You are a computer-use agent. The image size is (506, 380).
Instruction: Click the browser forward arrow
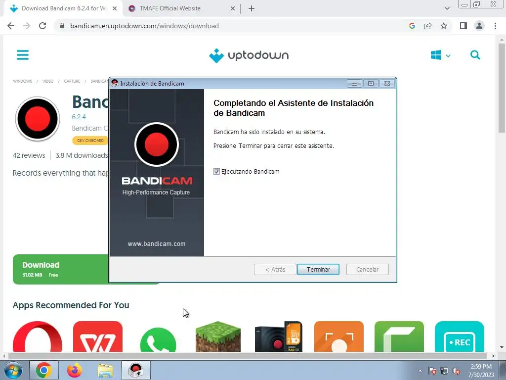tap(27, 26)
